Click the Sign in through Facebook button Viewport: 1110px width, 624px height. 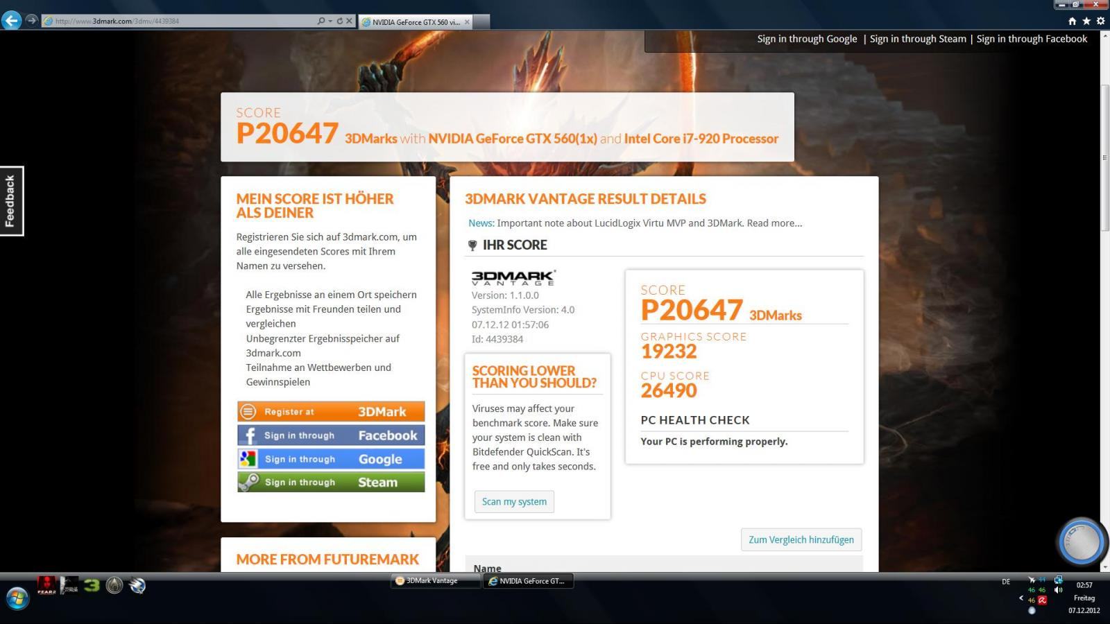click(331, 435)
